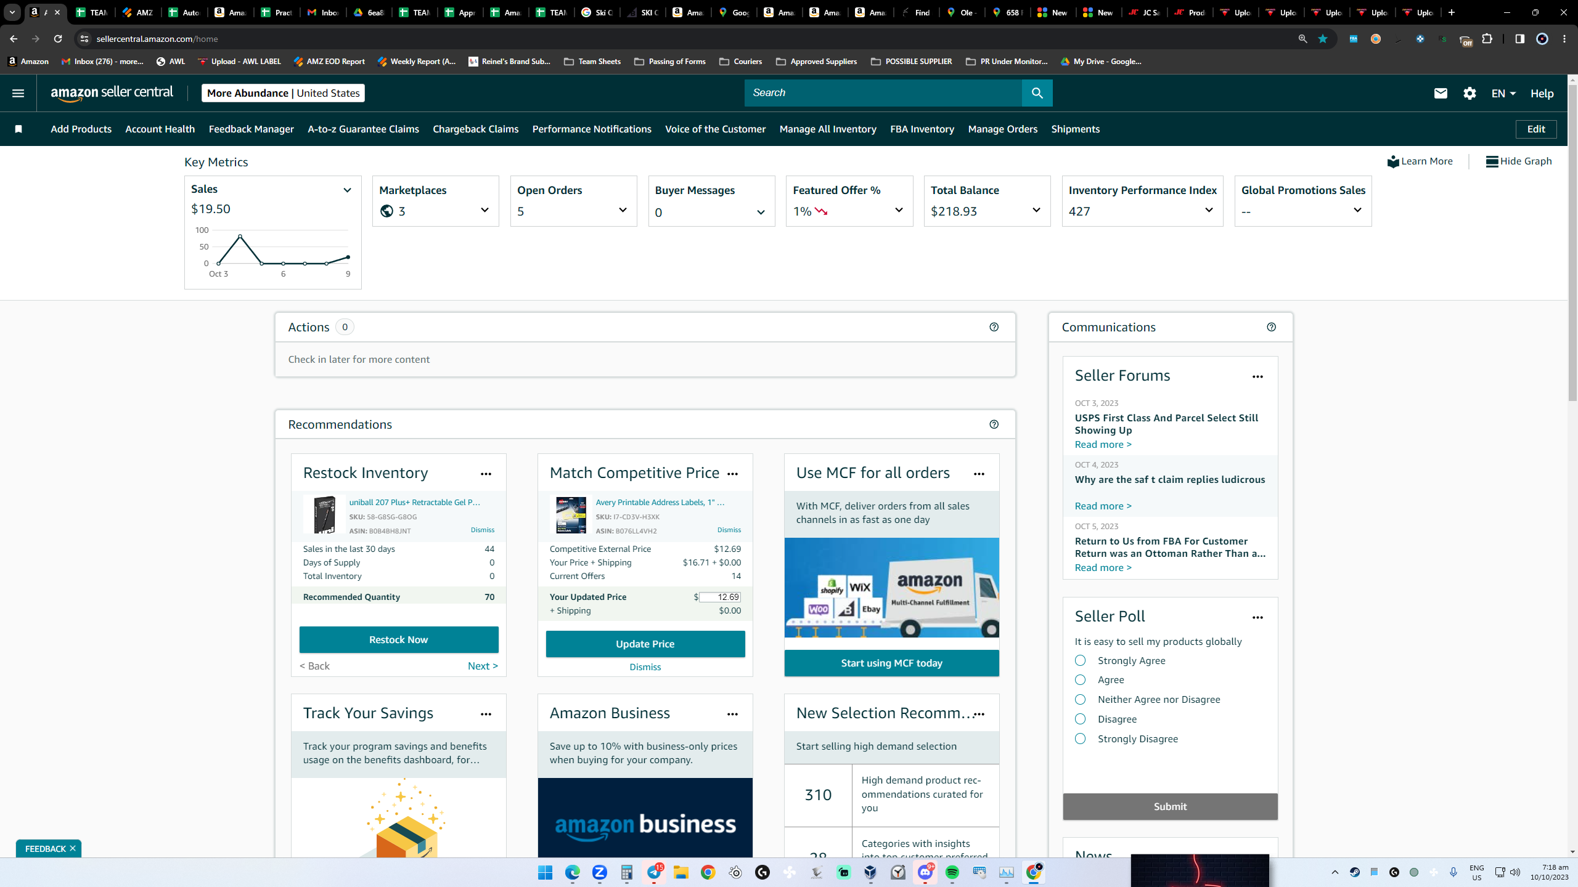The image size is (1578, 887).
Task: Expand Global Promotions Sales dropdown
Action: coord(1357,211)
